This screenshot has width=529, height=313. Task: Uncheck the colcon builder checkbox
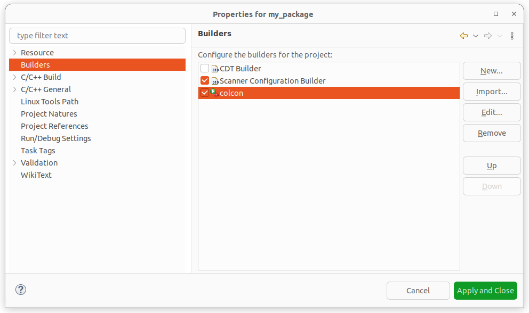204,93
